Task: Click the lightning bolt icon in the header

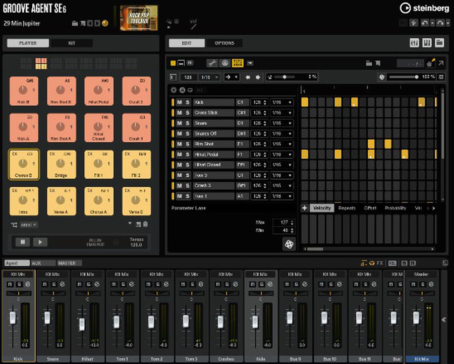Action: coord(413,23)
